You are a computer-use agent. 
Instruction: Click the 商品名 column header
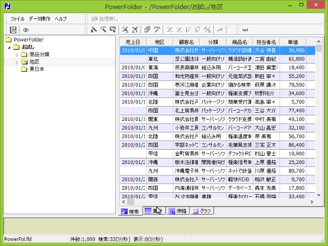coord(239,42)
